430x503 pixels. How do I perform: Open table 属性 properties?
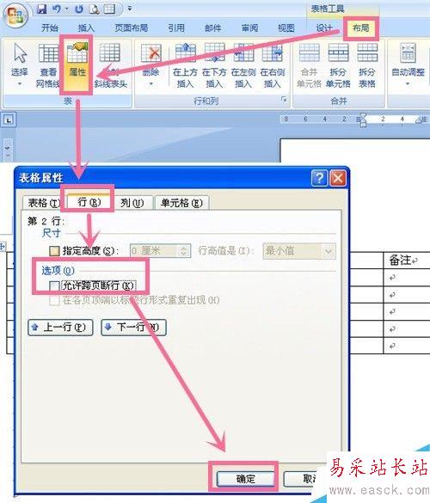pos(77,65)
